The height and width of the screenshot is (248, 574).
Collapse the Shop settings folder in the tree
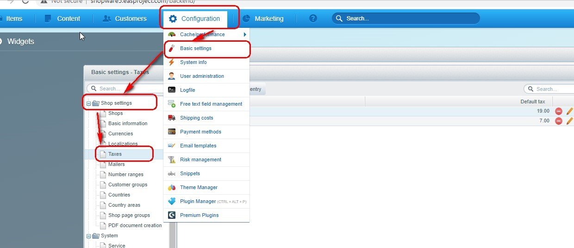pos(88,103)
